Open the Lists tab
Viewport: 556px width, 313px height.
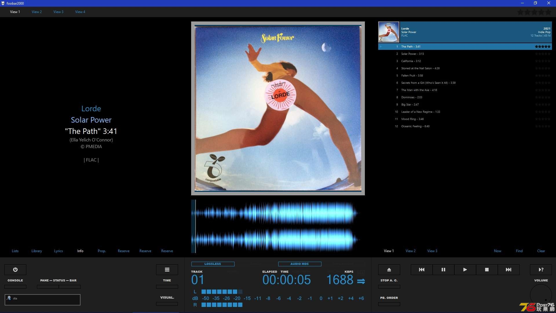pos(15,251)
